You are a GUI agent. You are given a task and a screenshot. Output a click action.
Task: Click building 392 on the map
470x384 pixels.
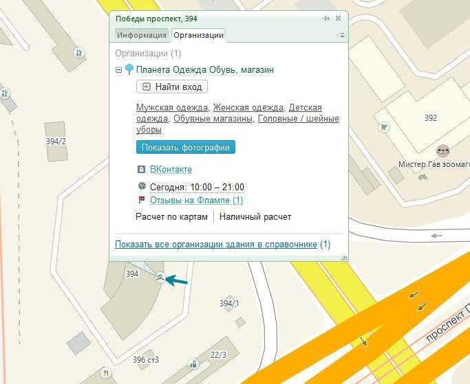430,118
